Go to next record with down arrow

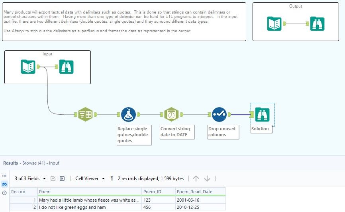tap(207, 179)
